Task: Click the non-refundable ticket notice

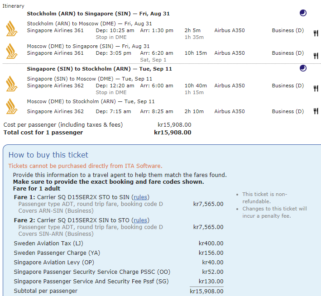Action: click(x=264, y=198)
